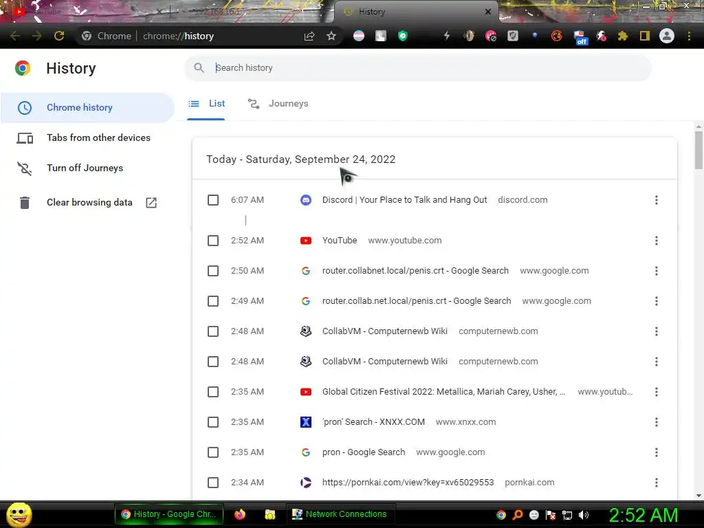Screen dimensions: 704x528
Task: Click the magnifier icon in search history box
Action: coord(199,68)
